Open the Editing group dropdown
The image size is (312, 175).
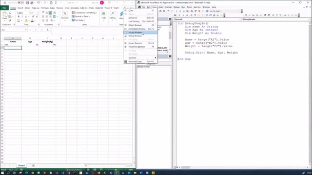tap(113, 16)
